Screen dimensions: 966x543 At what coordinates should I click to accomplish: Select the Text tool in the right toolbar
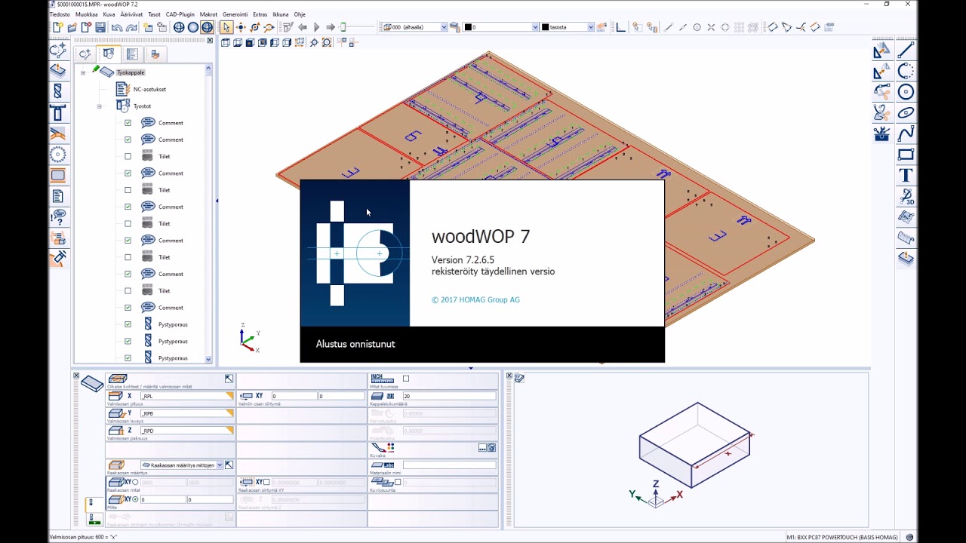click(906, 176)
